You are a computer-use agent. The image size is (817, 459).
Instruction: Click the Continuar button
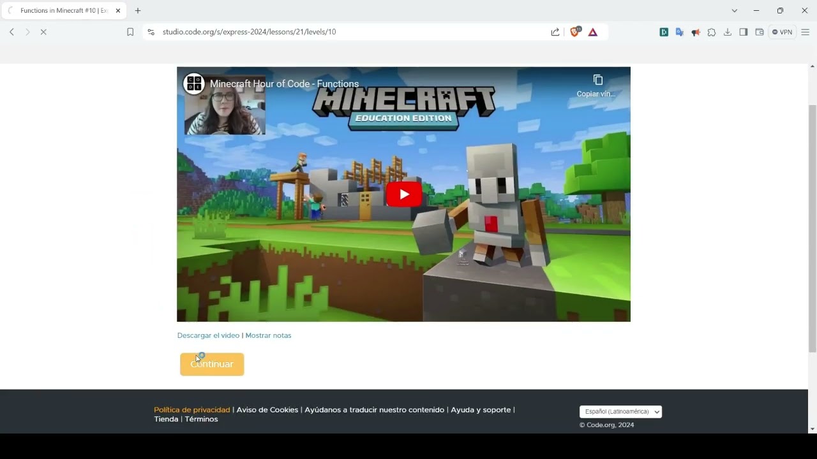pos(212,364)
